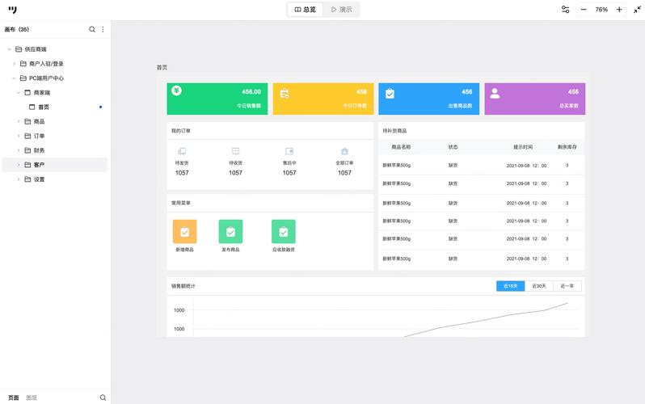Open the 图层 tab at sidebar bottom
645x404 pixels.
(x=32, y=398)
